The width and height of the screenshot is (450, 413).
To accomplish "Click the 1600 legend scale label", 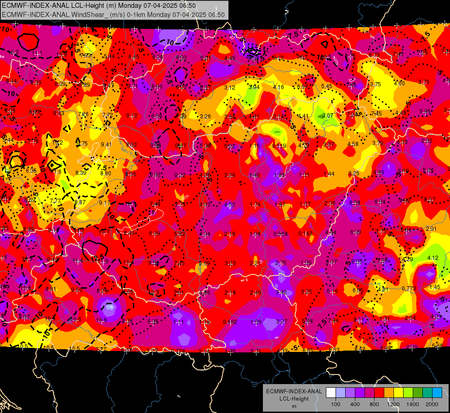I will (412, 404).
